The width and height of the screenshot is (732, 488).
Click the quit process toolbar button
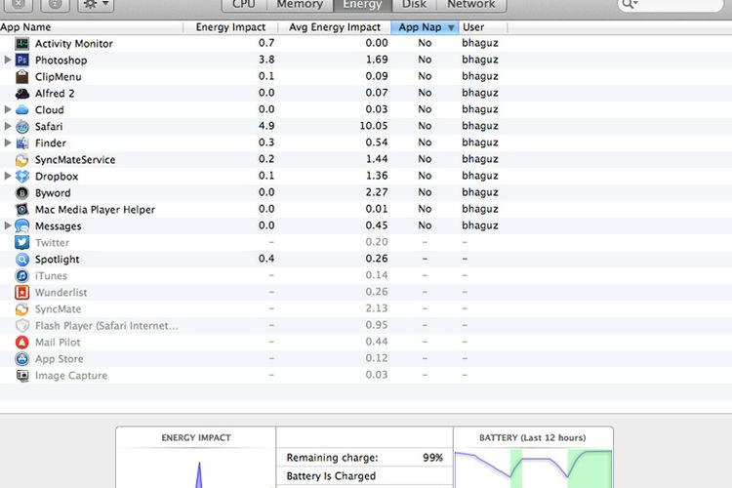click(x=18, y=4)
